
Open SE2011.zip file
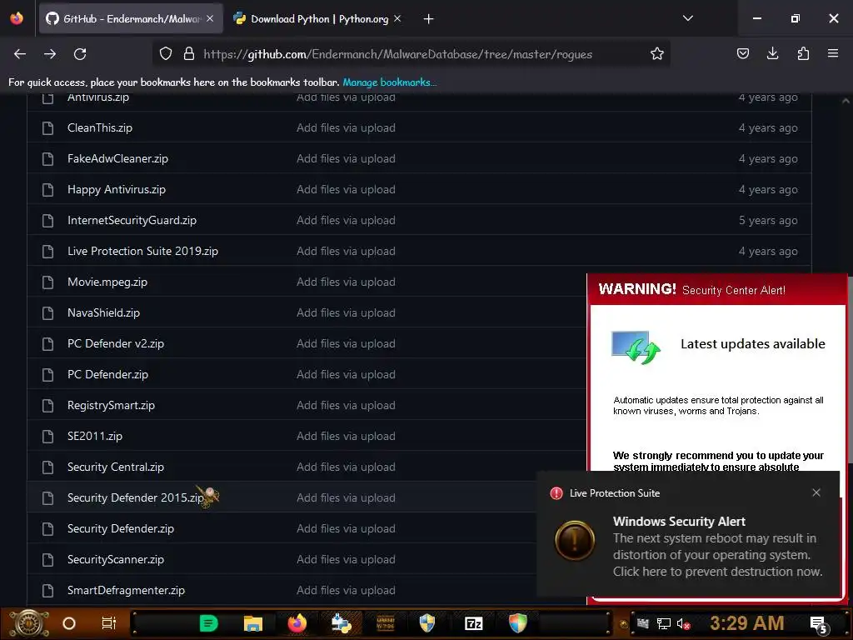pos(95,437)
